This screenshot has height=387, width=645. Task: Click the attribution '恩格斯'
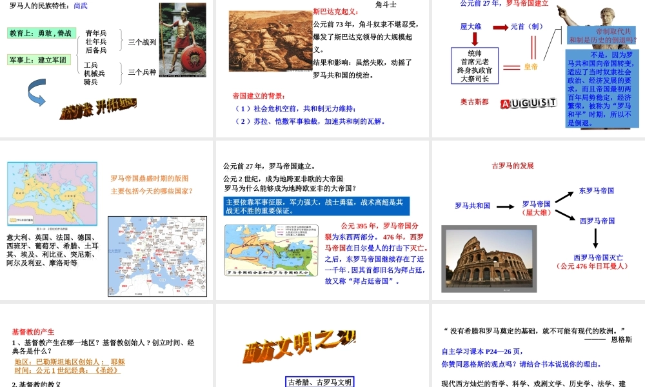(x=622, y=340)
